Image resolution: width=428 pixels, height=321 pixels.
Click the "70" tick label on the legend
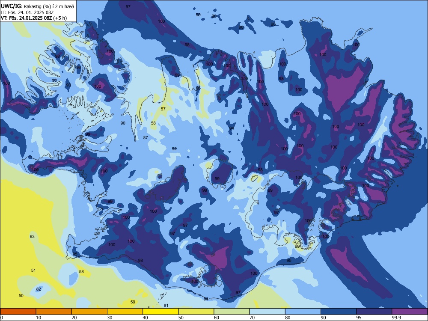[252, 318]
